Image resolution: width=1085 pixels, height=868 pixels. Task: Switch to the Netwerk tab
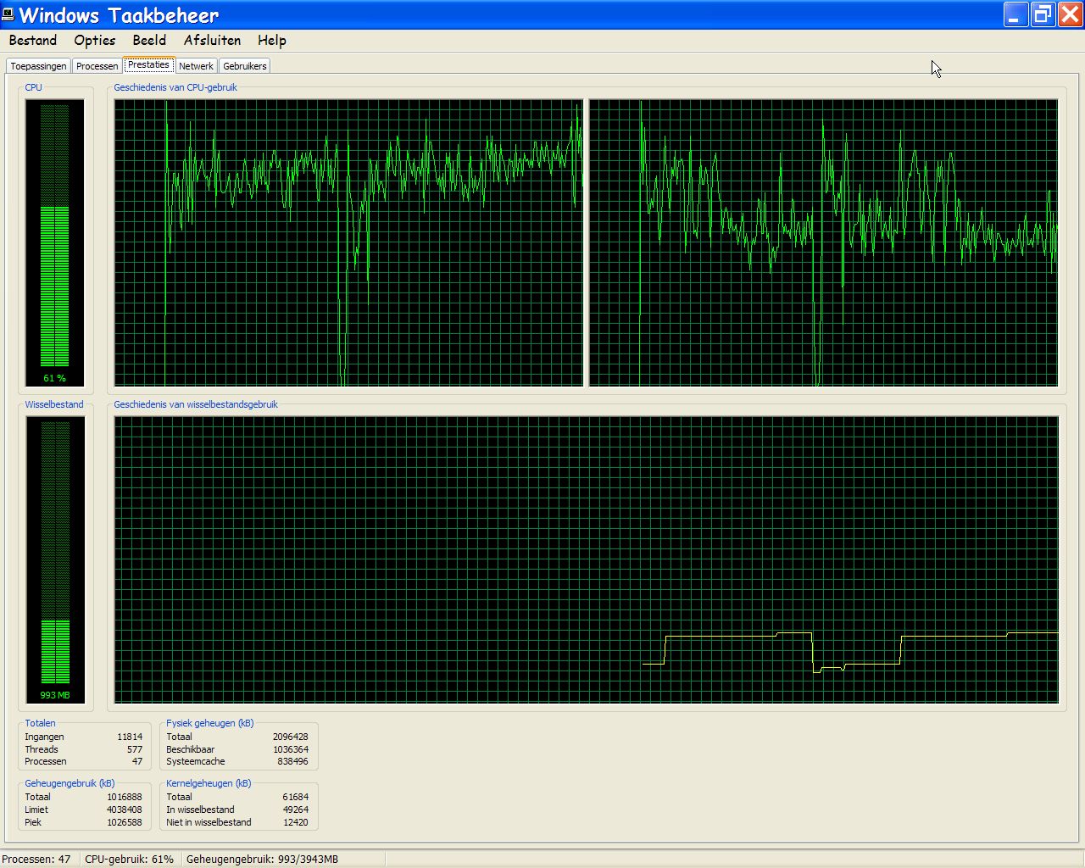pos(196,66)
